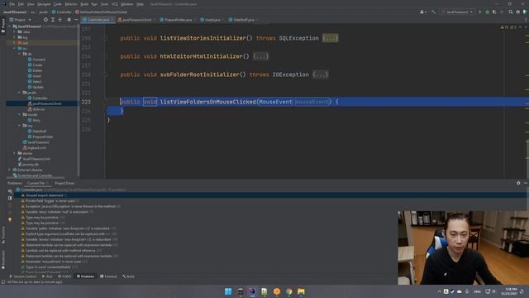Collapse the db package in project tree
529x298 pixels.
point(19,54)
